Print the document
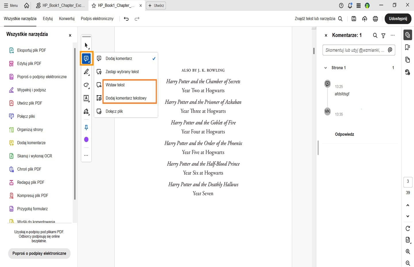414x267 pixels. tap(375, 19)
